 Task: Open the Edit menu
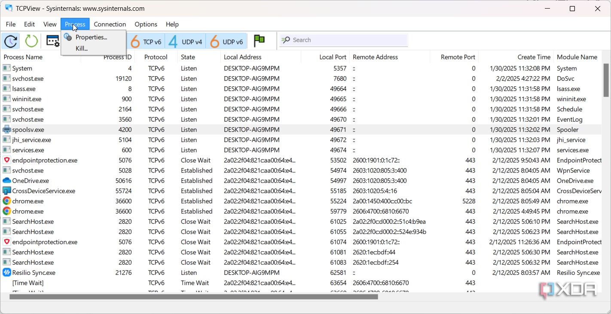click(x=29, y=24)
